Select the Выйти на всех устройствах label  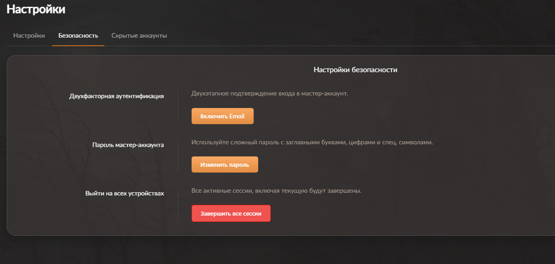coord(125,194)
